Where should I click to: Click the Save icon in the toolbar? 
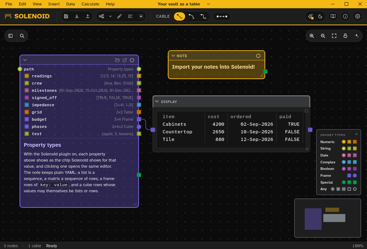(66, 16)
